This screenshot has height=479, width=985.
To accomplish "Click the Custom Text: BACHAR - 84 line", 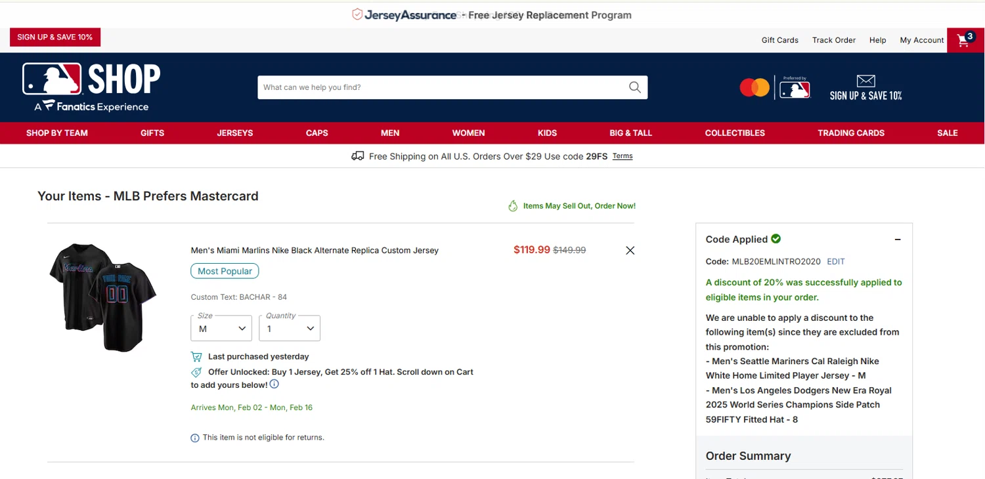I will click(239, 297).
